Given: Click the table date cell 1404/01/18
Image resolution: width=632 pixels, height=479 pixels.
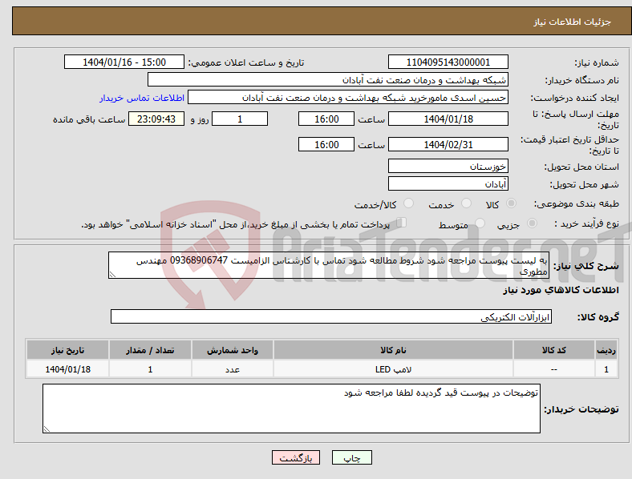Looking at the screenshot, I should (x=67, y=368).
